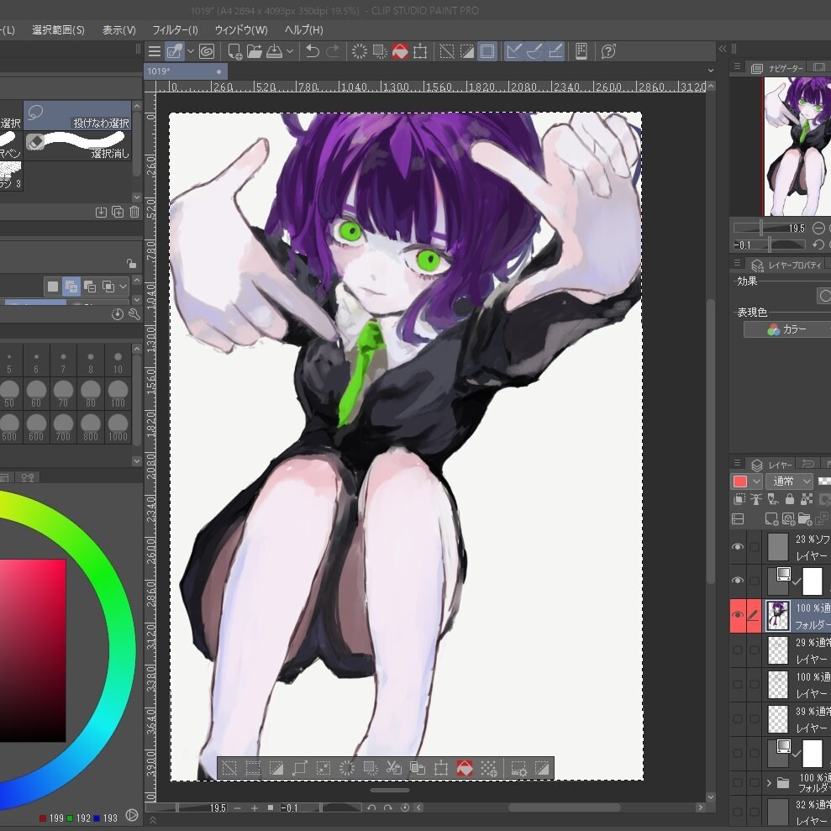Click Selection launcher settings gear icon
Image resolution: width=831 pixels, height=831 pixels.
[518, 768]
